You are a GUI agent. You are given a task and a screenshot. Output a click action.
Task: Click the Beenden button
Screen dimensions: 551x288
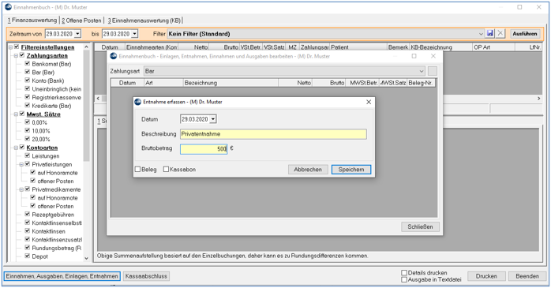527,276
